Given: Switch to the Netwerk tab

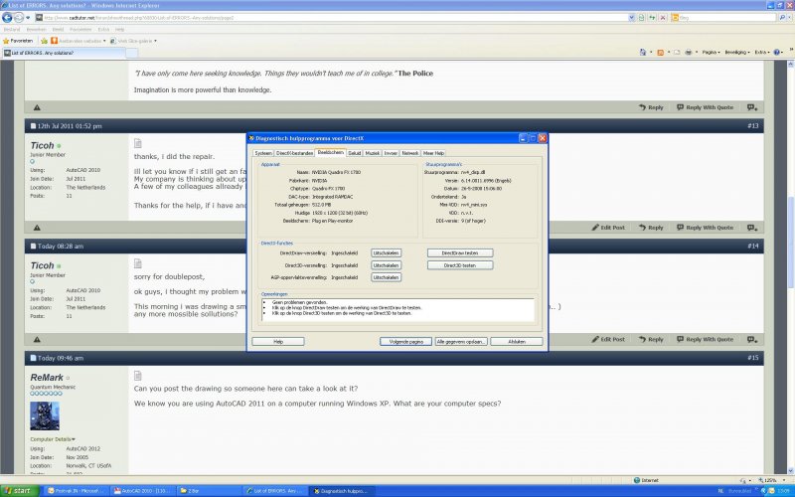Looking at the screenshot, I should pyautogui.click(x=410, y=153).
